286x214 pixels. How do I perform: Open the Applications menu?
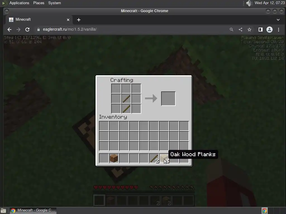pos(19,3)
